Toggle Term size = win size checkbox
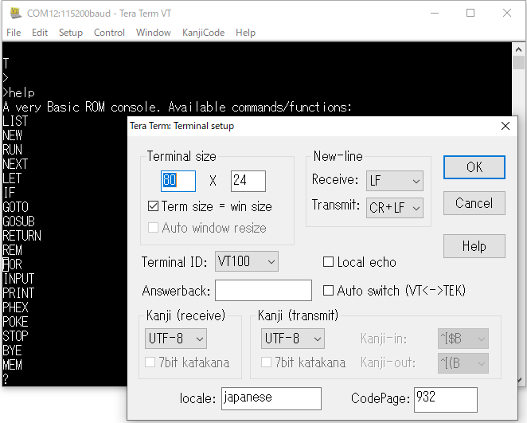 [x=154, y=206]
